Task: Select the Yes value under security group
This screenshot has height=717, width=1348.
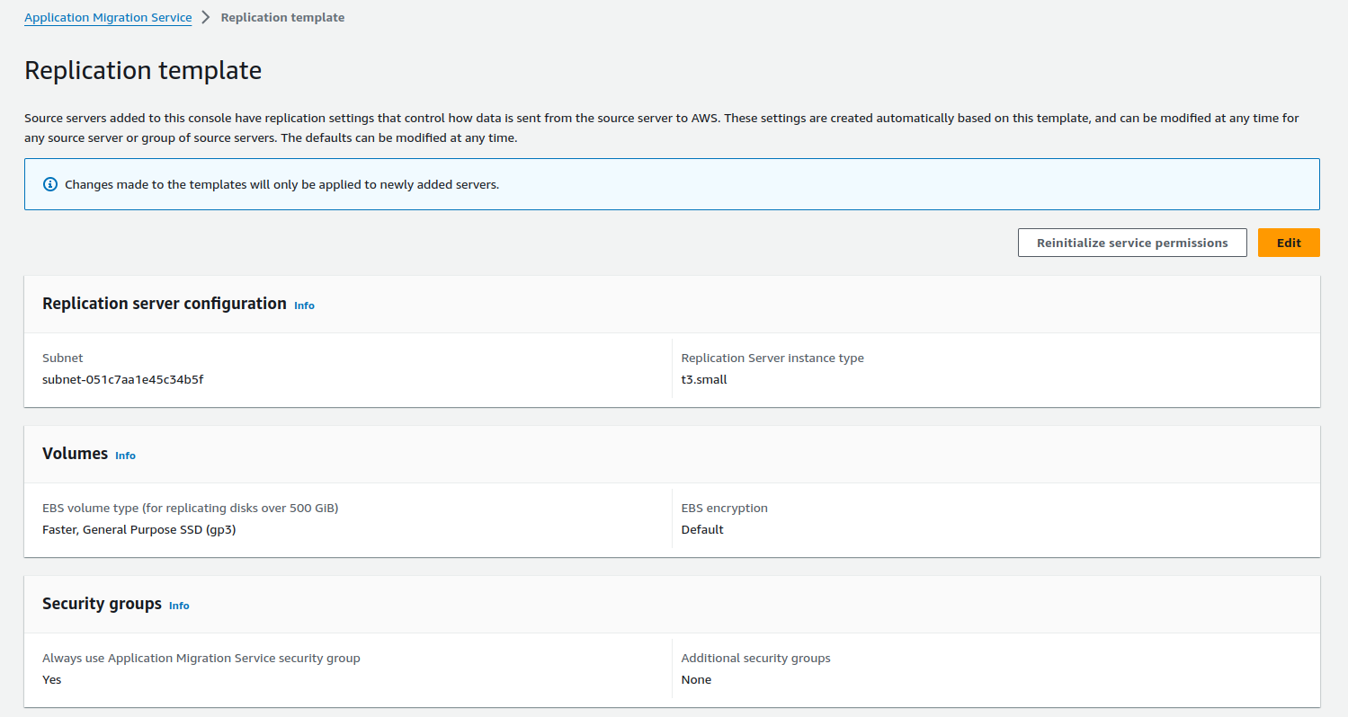Action: pyautogui.click(x=52, y=679)
